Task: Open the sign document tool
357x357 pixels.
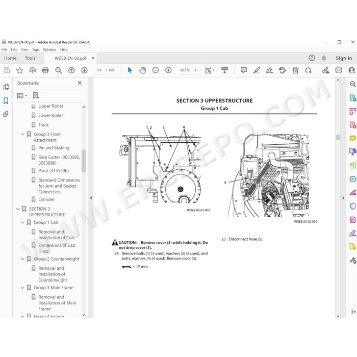Action: (x=270, y=70)
